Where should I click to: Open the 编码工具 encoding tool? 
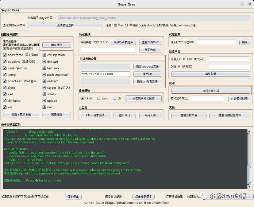(150, 115)
